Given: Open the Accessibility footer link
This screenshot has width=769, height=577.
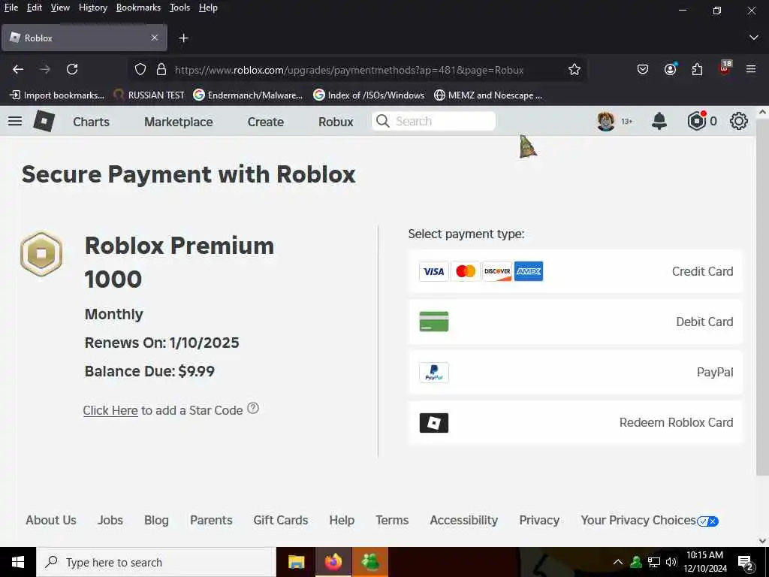Looking at the screenshot, I should tap(464, 520).
